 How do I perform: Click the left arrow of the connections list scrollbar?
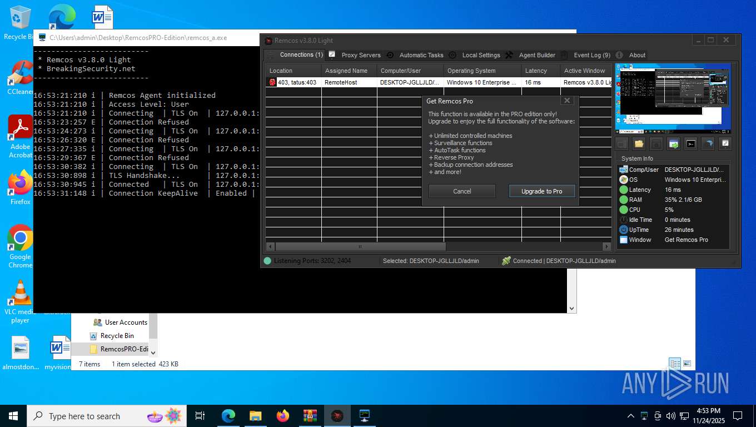tap(270, 246)
